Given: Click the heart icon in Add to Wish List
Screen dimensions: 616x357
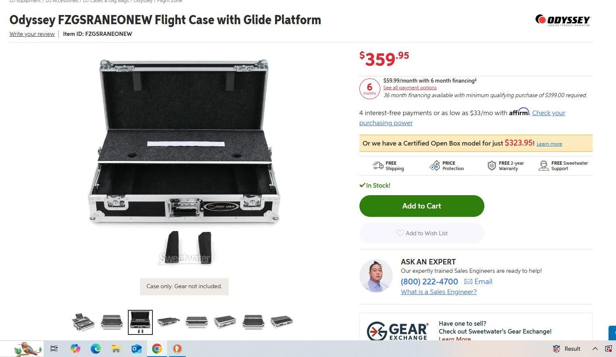Looking at the screenshot, I should pos(400,233).
